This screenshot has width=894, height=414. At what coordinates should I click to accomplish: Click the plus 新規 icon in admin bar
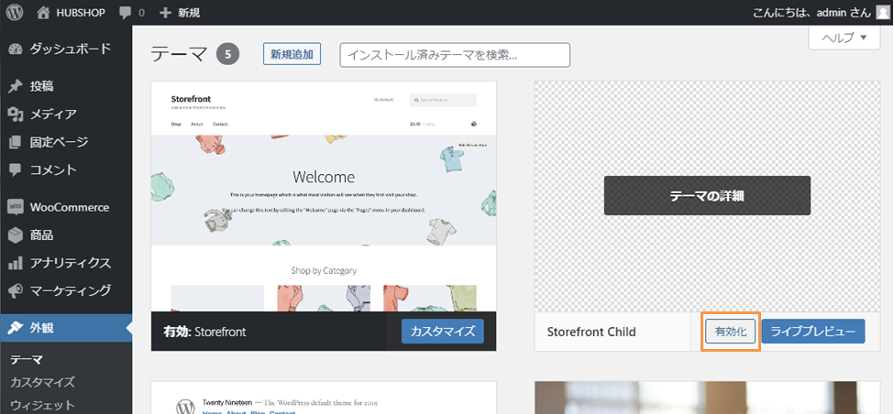coord(166,13)
